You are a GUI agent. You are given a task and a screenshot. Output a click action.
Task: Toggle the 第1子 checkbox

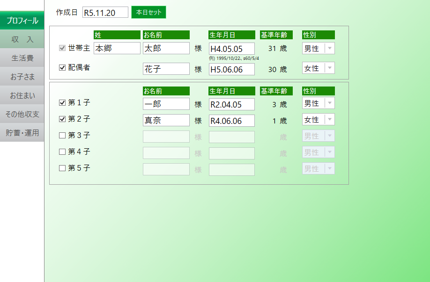coord(62,102)
